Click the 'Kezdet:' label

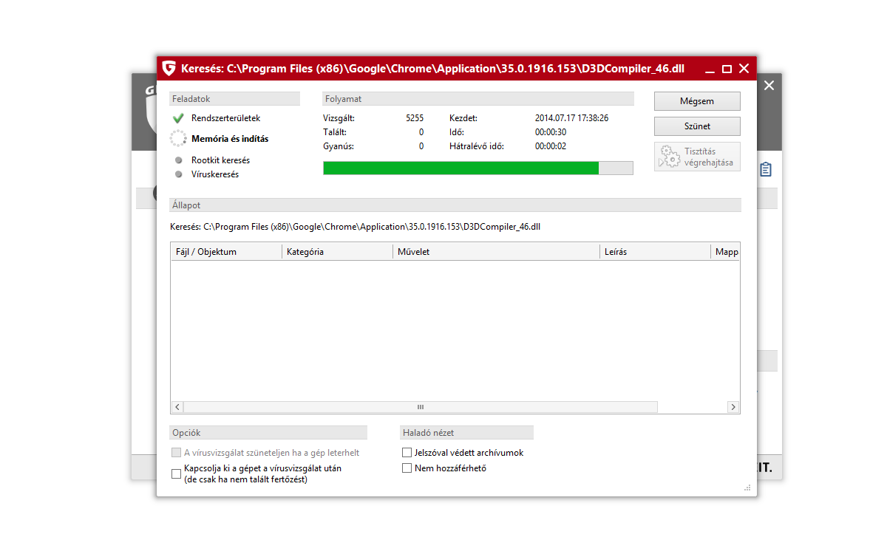click(x=463, y=118)
